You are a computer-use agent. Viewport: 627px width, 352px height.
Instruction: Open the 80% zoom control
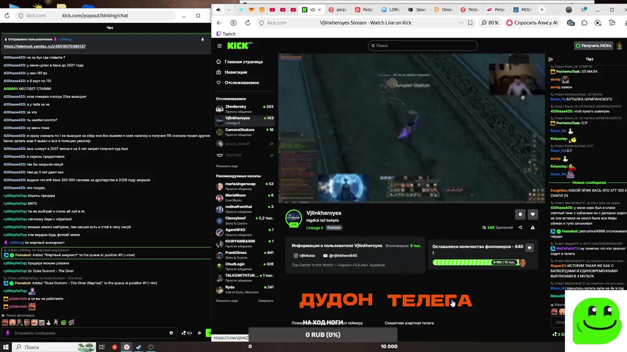coord(490,22)
